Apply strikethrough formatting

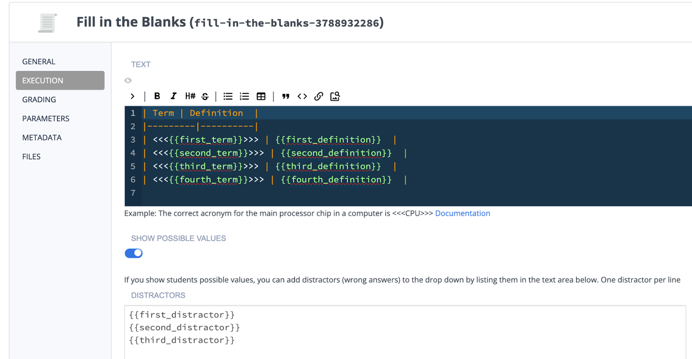pos(205,96)
